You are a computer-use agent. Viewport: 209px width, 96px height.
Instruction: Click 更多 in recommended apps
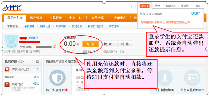coord(36,77)
